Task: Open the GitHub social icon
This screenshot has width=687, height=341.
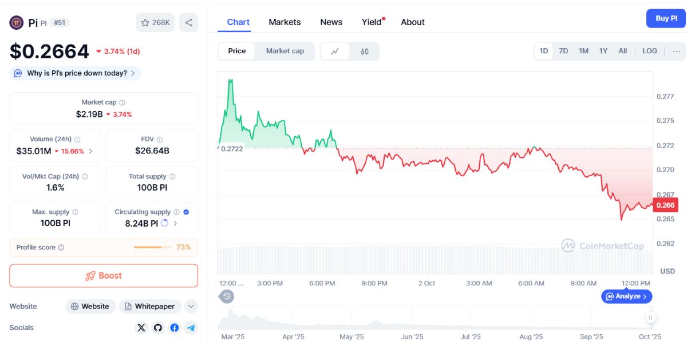Action: (x=158, y=328)
